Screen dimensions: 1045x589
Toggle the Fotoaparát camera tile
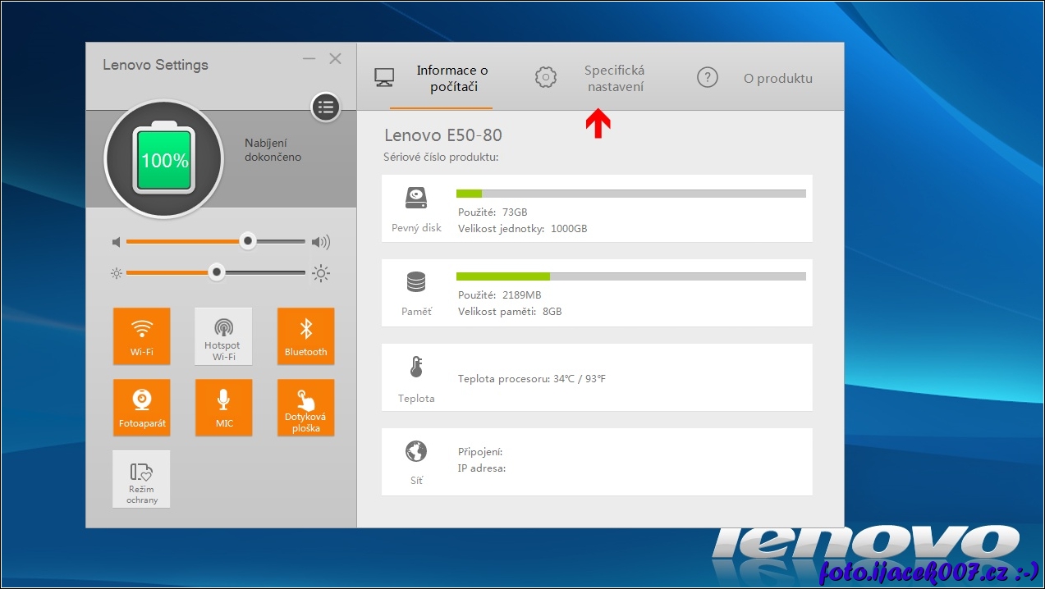click(x=142, y=407)
